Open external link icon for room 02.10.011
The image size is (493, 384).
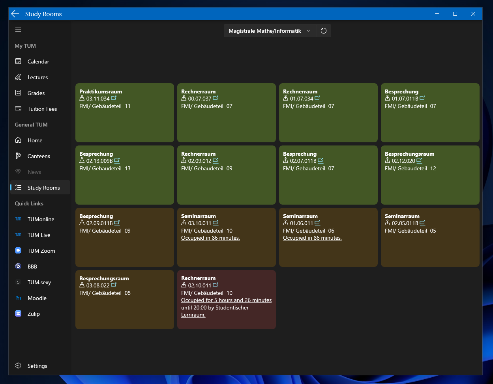pos(216,285)
